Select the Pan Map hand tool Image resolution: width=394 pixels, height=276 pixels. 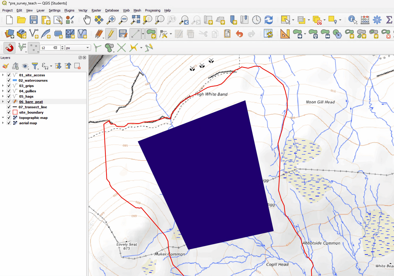coord(87,20)
